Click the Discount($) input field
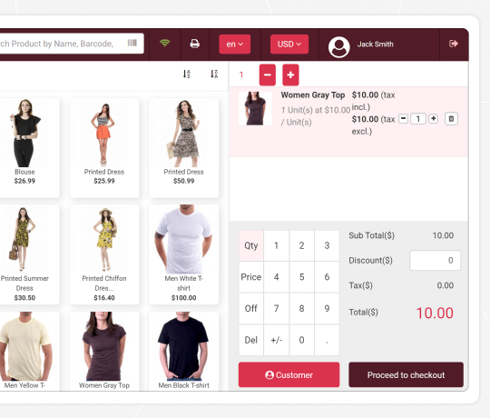This screenshot has width=490, height=418. 435,260
